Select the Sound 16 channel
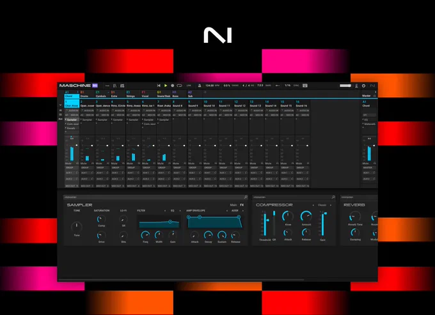Image resolution: width=435 pixels, height=315 pixels. [x=303, y=104]
